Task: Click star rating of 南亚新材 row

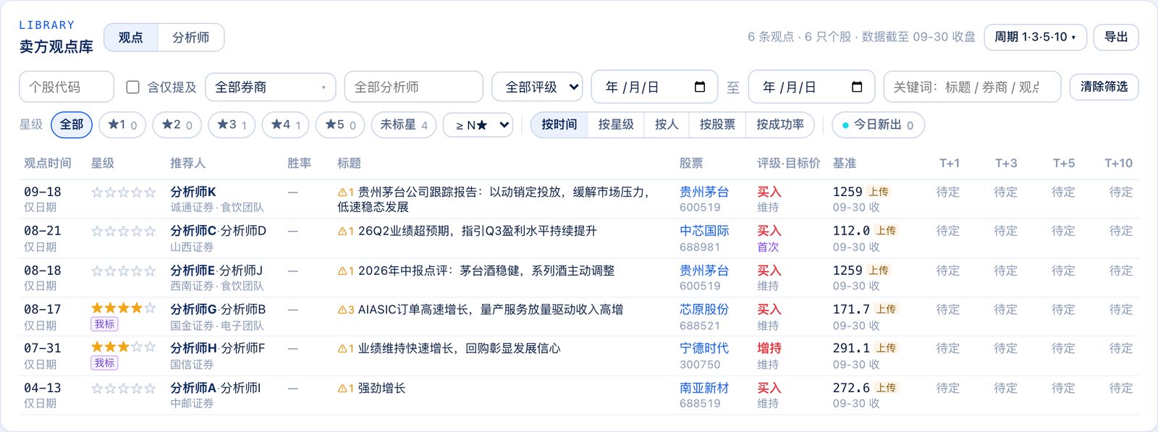Action: click(x=124, y=389)
